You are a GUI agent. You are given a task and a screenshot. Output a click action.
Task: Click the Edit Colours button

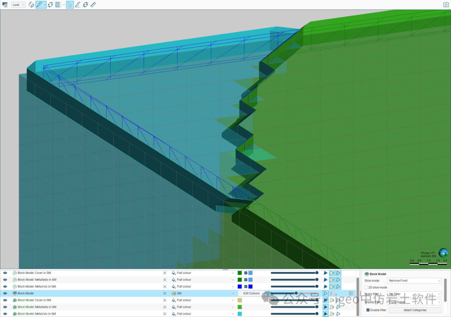tap(251, 293)
